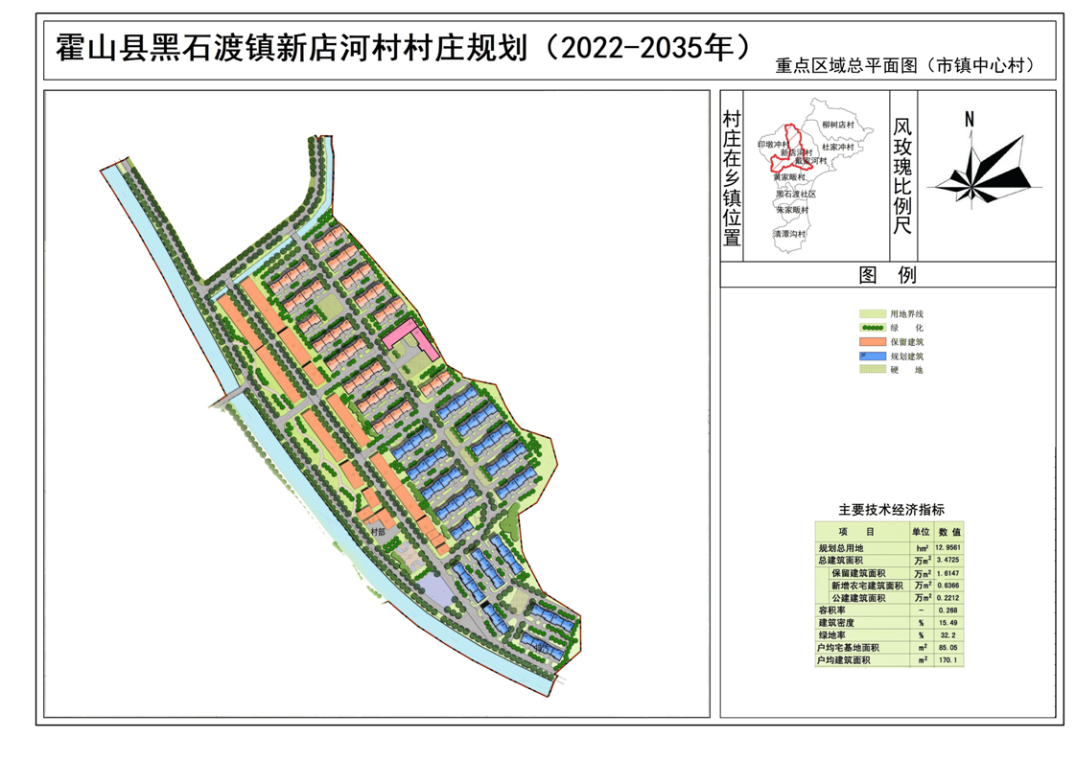Click the 图例 legend header
This screenshot has height=760, width=1076.
point(887,276)
